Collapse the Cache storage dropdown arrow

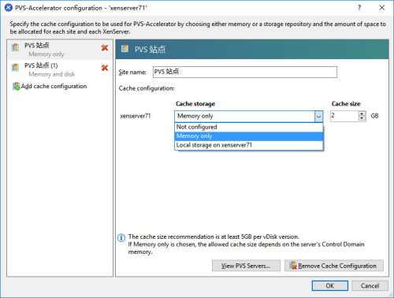318,116
